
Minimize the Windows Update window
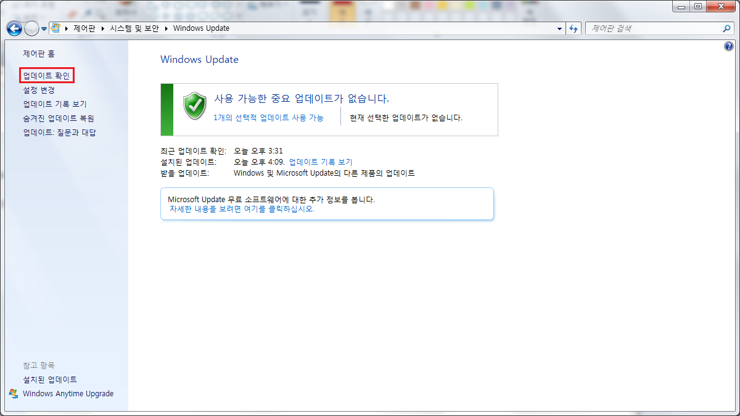[681, 6]
